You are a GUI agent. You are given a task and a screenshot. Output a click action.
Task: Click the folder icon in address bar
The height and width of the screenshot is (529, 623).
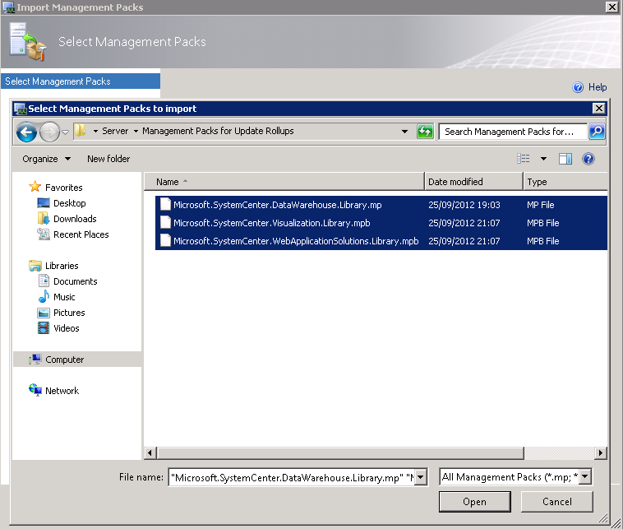click(x=81, y=131)
